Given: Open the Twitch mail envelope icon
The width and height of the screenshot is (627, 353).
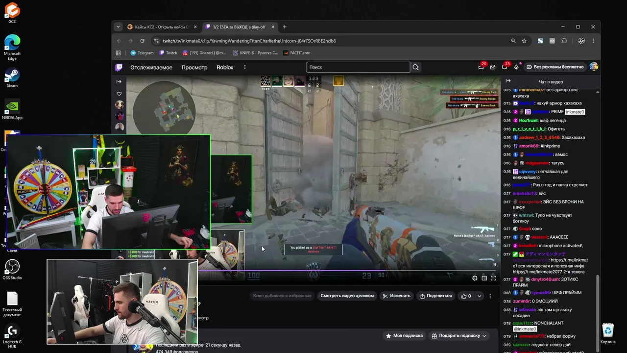Looking at the screenshot, I should pyautogui.click(x=493, y=67).
